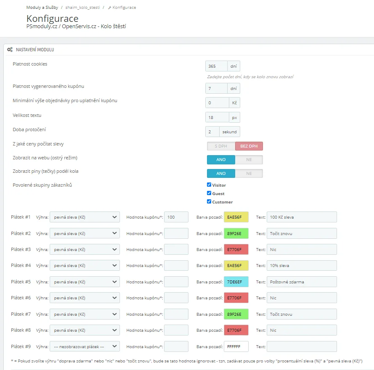The image size is (374, 370).
Task: Open Plátek #9 Výhra dropdown showing nezobrazovat plátek
Action: click(85, 346)
